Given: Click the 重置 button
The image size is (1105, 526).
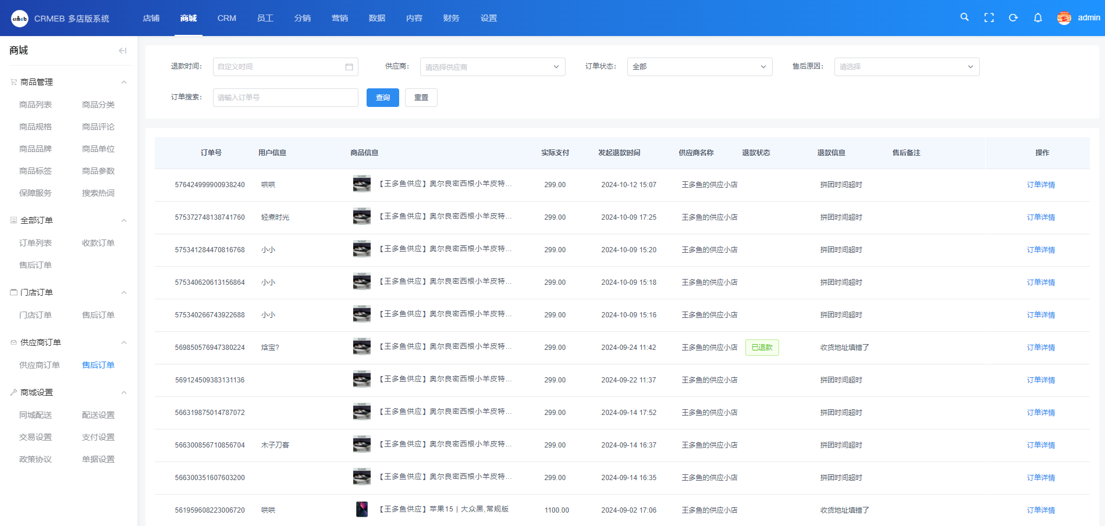Looking at the screenshot, I should pos(421,98).
